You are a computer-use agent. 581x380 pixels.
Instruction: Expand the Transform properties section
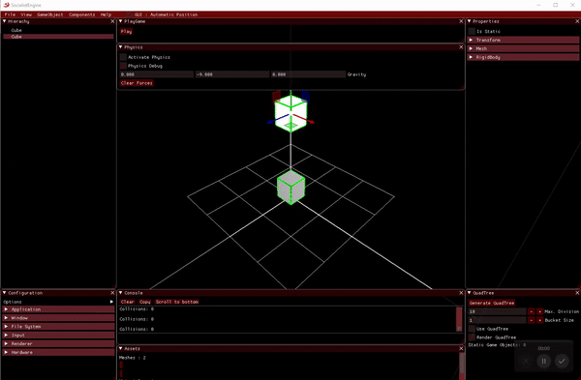click(523, 40)
